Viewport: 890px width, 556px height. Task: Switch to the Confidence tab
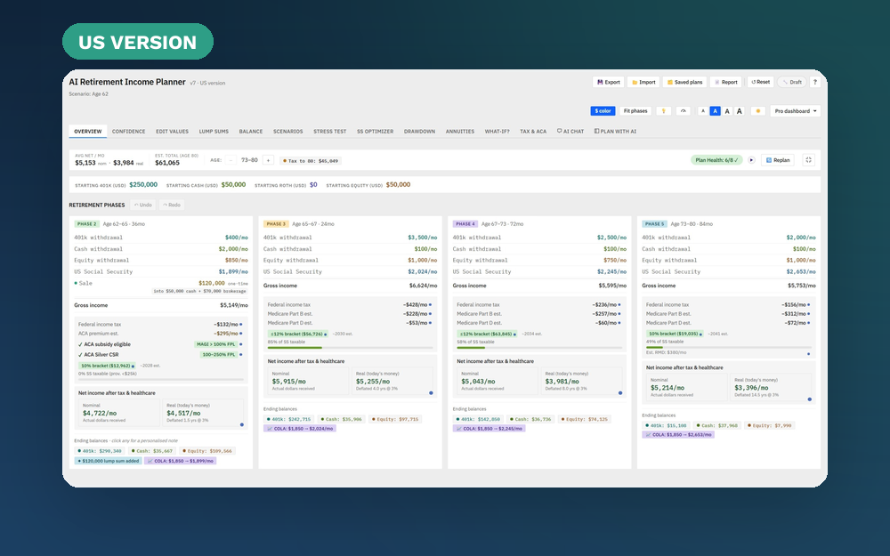click(129, 132)
